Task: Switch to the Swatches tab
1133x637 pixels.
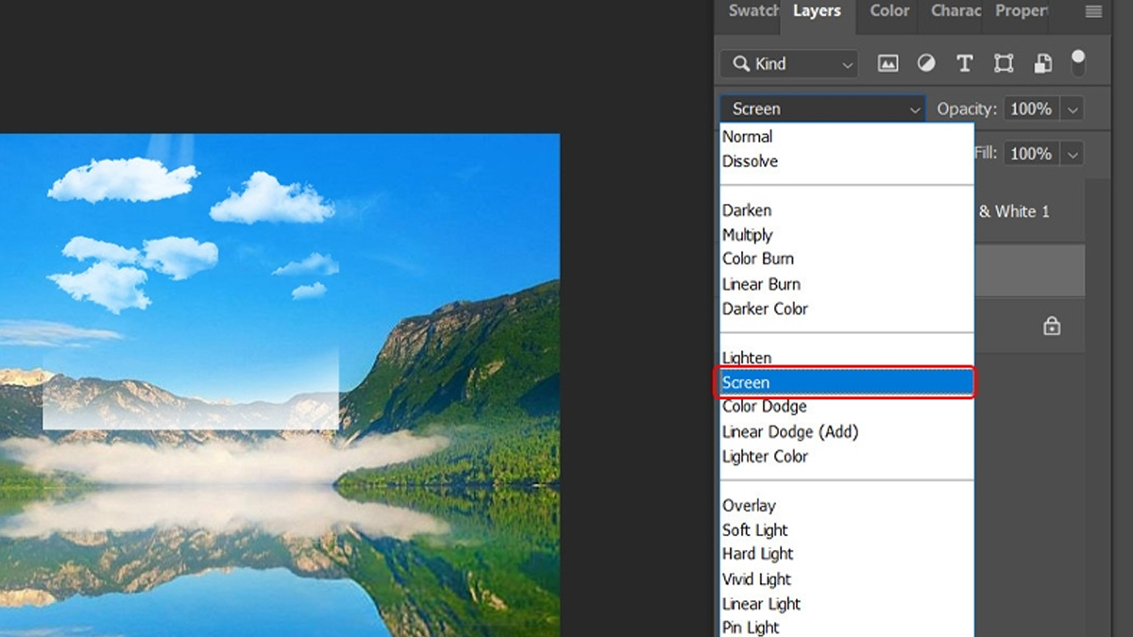Action: tap(753, 11)
